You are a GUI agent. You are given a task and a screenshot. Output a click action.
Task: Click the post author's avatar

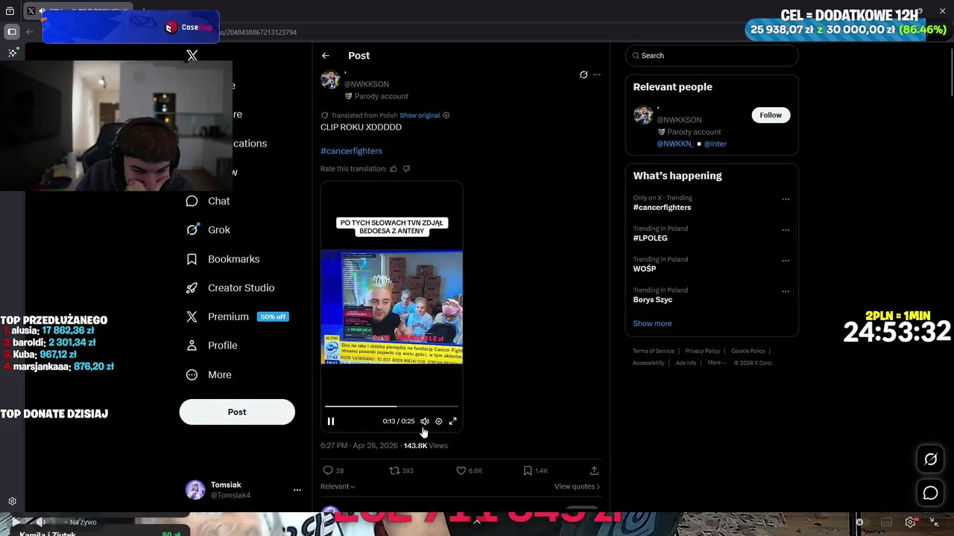click(330, 80)
